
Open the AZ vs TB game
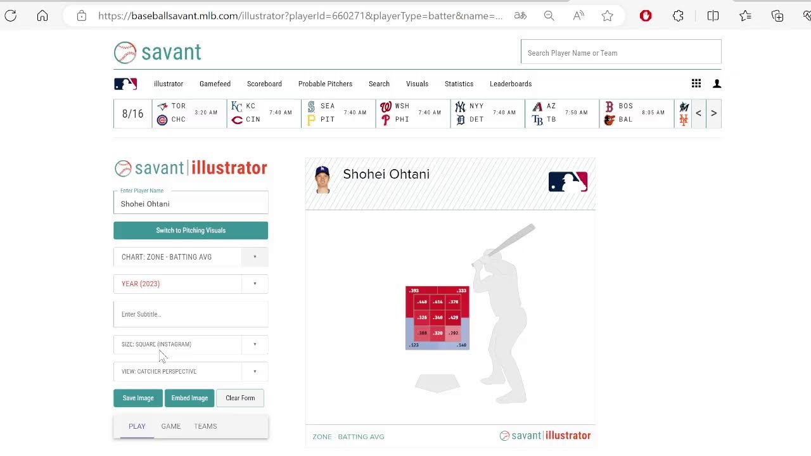(x=562, y=113)
